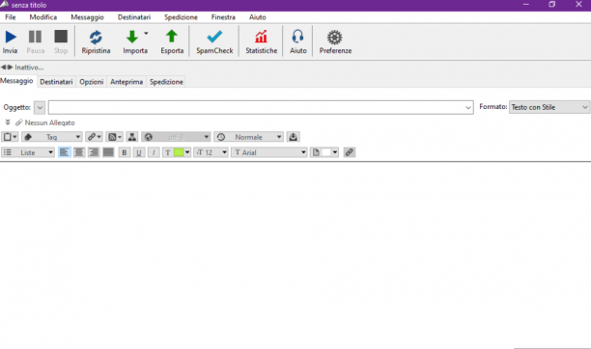Click the download tray icon button
This screenshot has height=349, width=591.
point(293,137)
